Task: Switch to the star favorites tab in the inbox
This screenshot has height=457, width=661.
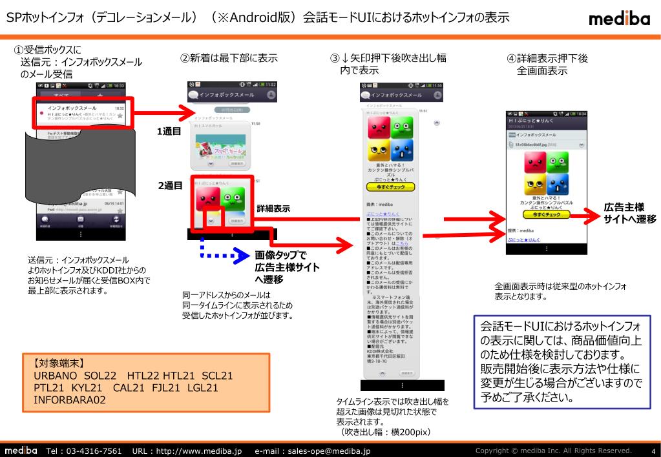Action: click(x=100, y=95)
